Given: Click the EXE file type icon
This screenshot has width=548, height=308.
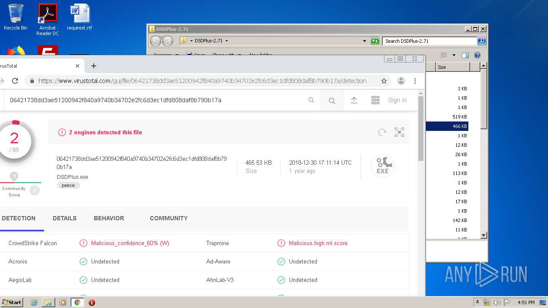Looking at the screenshot, I should [x=382, y=166].
